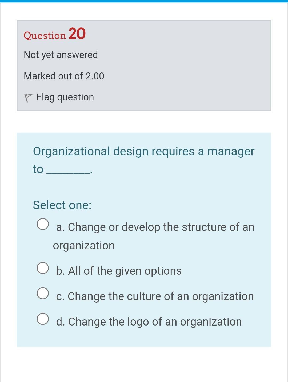Click the blue bar at the page top

pyautogui.click(x=144, y=1)
